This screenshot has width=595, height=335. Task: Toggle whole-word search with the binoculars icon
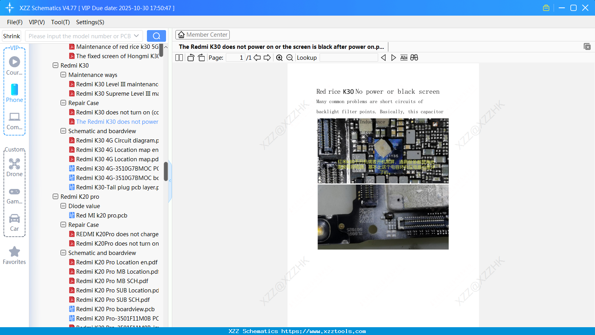click(414, 57)
